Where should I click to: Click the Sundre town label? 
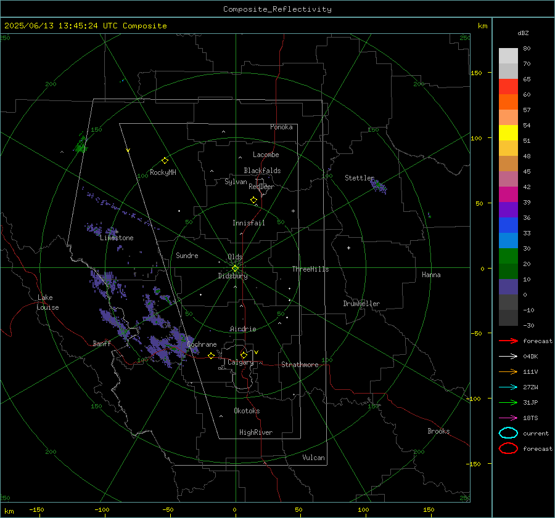[x=187, y=256]
